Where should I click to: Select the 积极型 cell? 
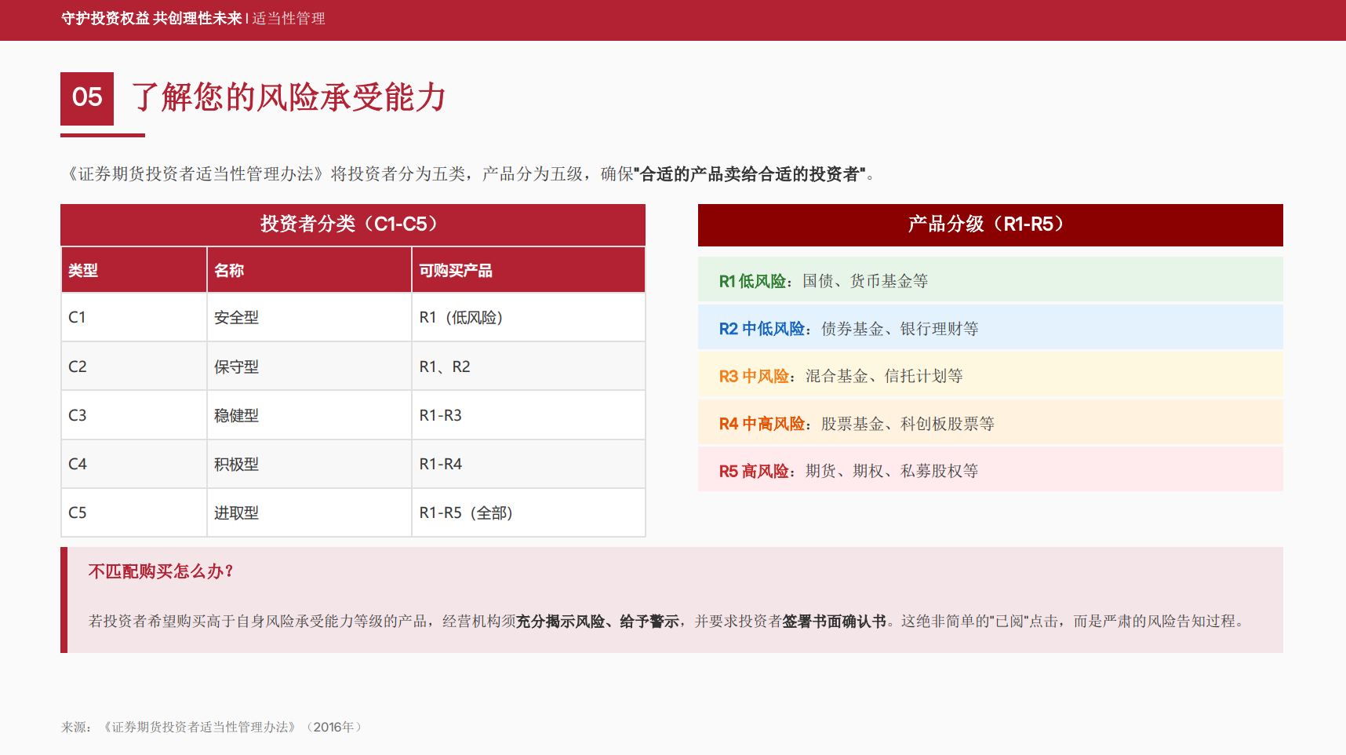point(309,464)
